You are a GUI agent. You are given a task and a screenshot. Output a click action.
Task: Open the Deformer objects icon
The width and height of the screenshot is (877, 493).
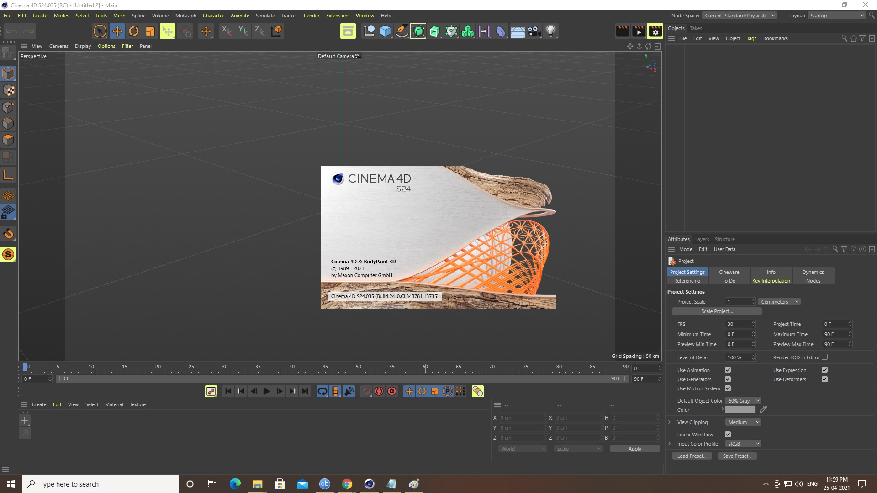tap(501, 31)
